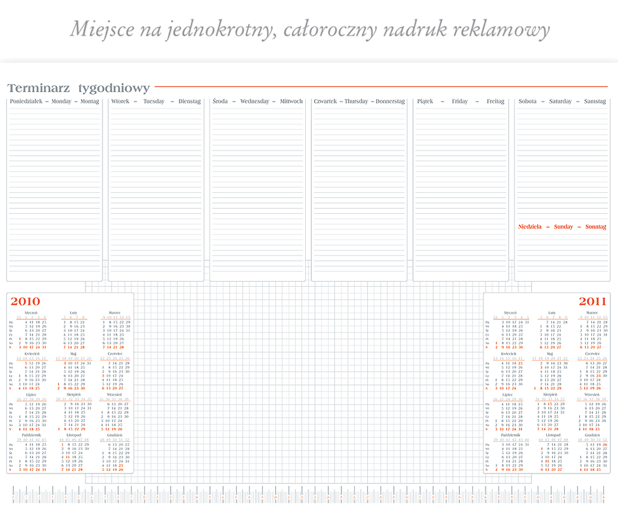The height and width of the screenshot is (509, 618).
Task: Click 'Listopad' in the 2010 calendar
Action: point(74,435)
